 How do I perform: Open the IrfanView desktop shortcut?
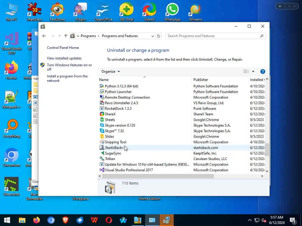pos(34,12)
